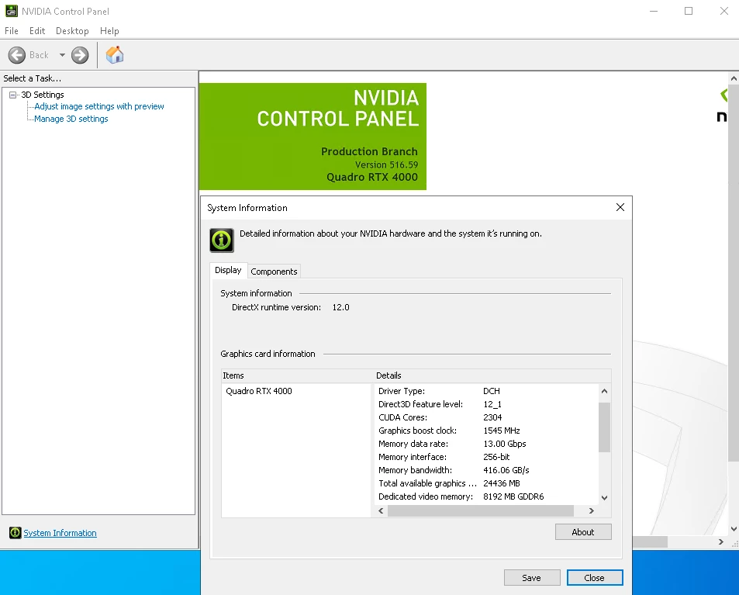
Task: Open Manage 3D settings
Action: [71, 119]
